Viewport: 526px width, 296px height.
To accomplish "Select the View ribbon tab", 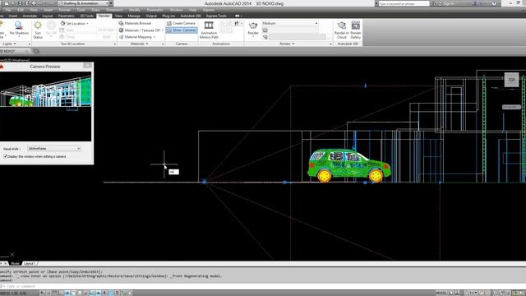I will [x=118, y=16].
